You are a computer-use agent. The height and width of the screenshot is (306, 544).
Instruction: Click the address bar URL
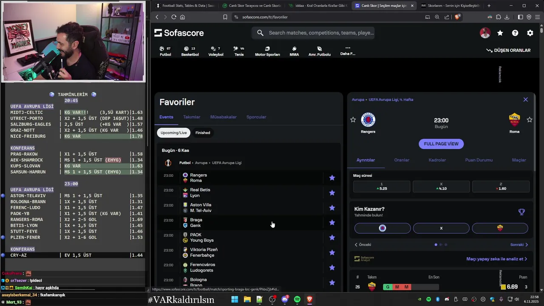click(x=265, y=17)
